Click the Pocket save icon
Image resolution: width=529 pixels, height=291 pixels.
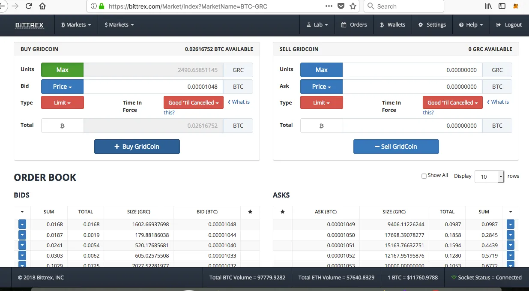[341, 6]
